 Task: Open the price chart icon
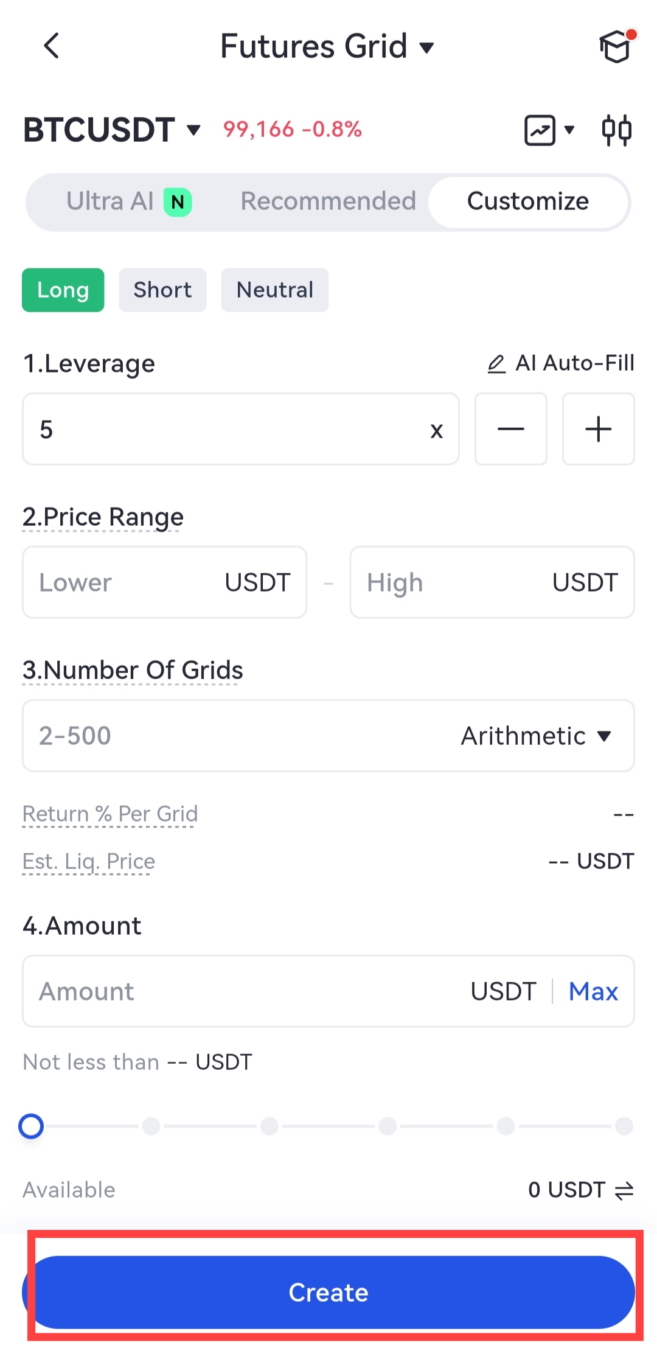click(x=540, y=130)
